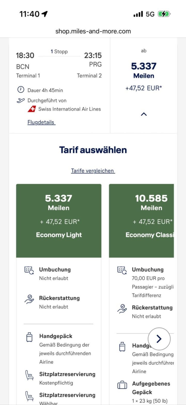
Task: Open the Tarife vergleichen link
Action: [x=93, y=171]
